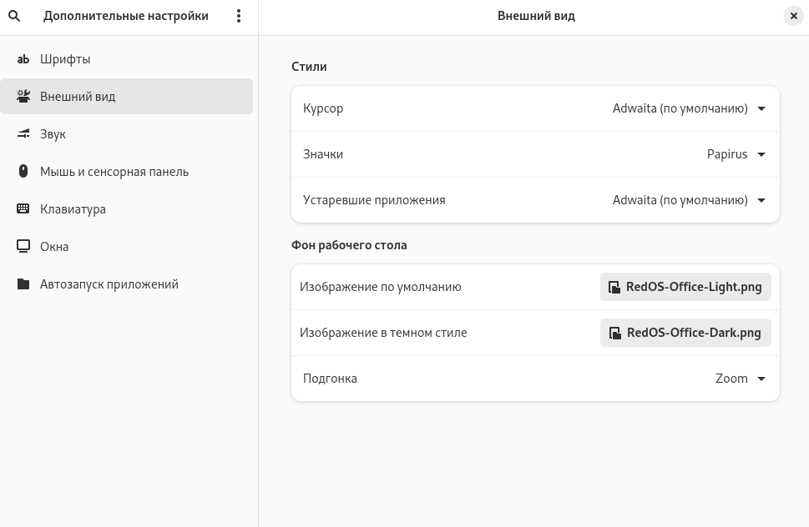Expand the Курсор theme dropdown
Viewport: 809px width, 527px height.
click(x=689, y=108)
